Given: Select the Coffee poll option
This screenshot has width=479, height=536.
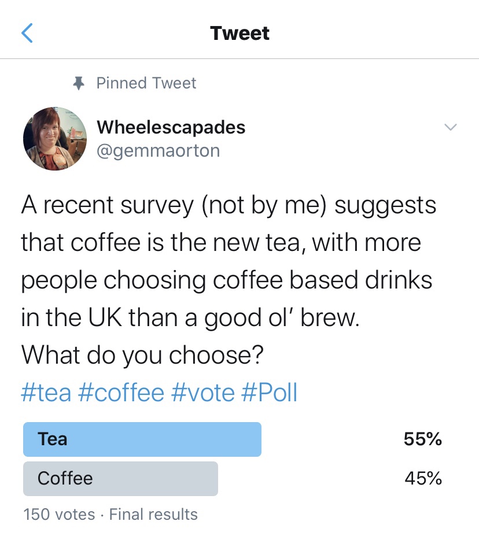Looking at the screenshot, I should (120, 479).
